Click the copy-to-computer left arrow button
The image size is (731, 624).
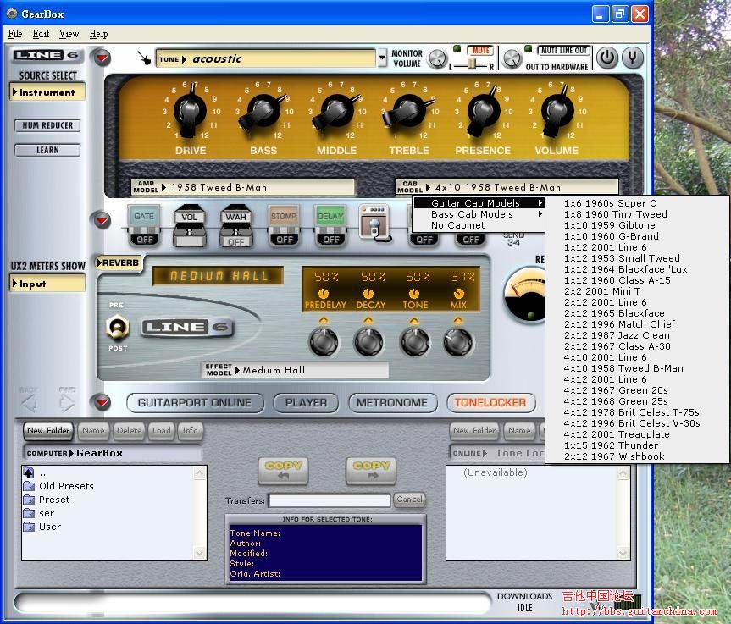pyautogui.click(x=284, y=471)
